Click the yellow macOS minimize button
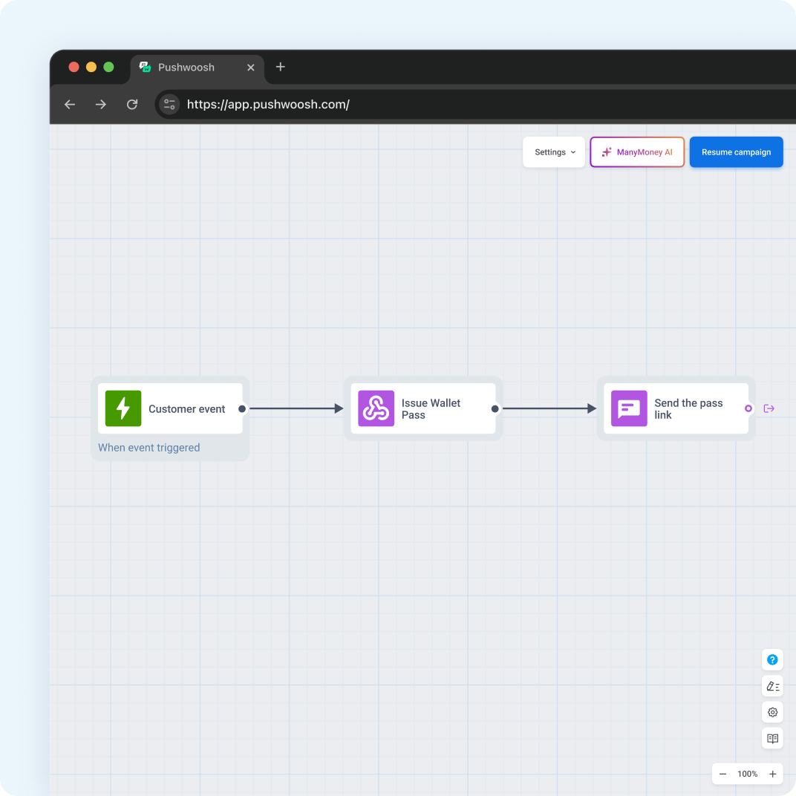The height and width of the screenshot is (796, 796). coord(91,67)
